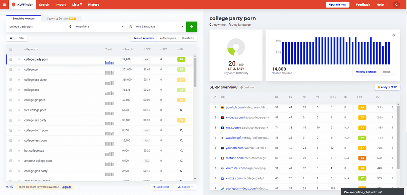The image size is (407, 195).
Task: Click the green KD 20 badge in the first row
Action: pos(181,59)
